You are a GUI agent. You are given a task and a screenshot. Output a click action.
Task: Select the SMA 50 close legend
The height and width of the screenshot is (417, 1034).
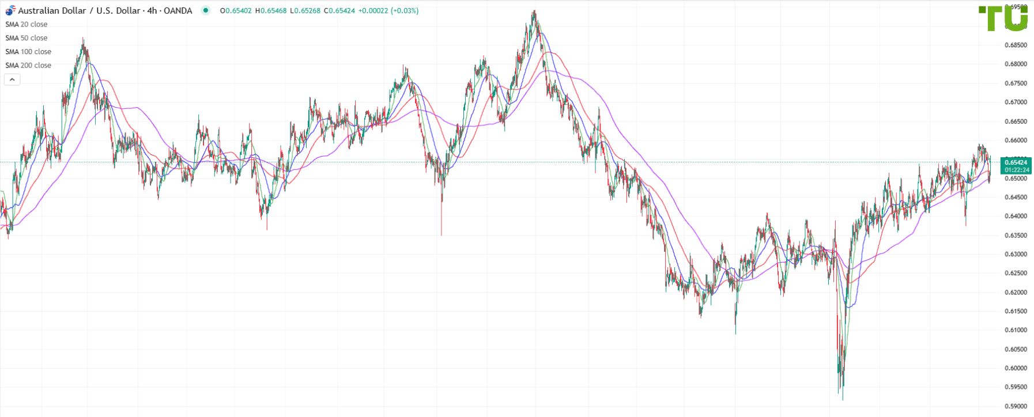tap(27, 38)
